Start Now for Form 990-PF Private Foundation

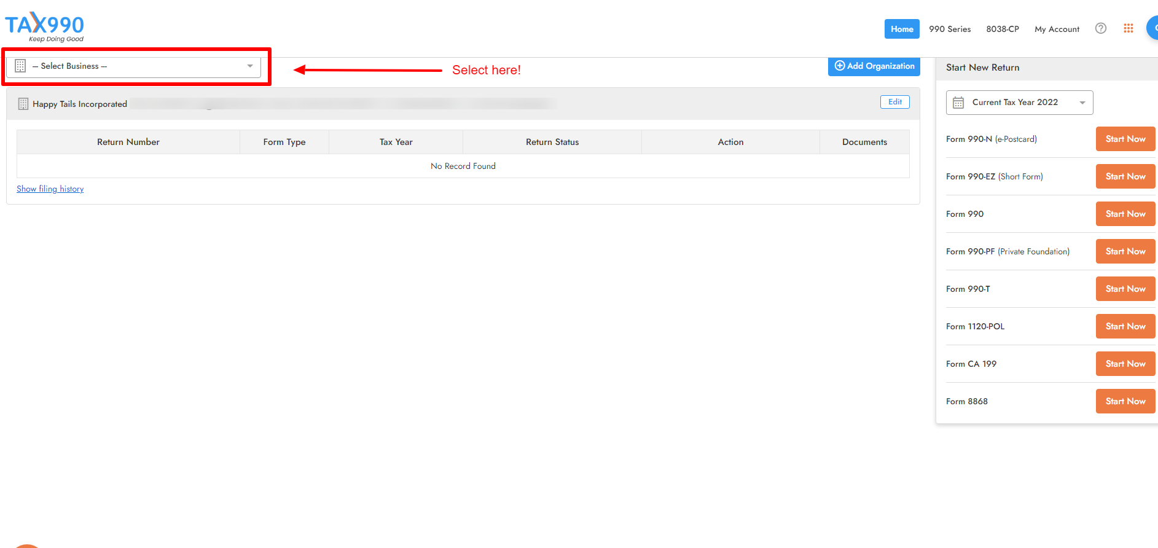tap(1125, 251)
